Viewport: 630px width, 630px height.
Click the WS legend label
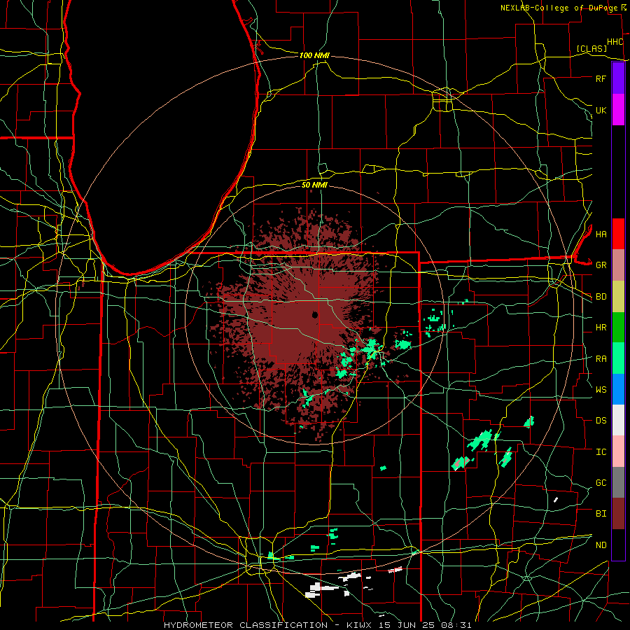pyautogui.click(x=601, y=390)
